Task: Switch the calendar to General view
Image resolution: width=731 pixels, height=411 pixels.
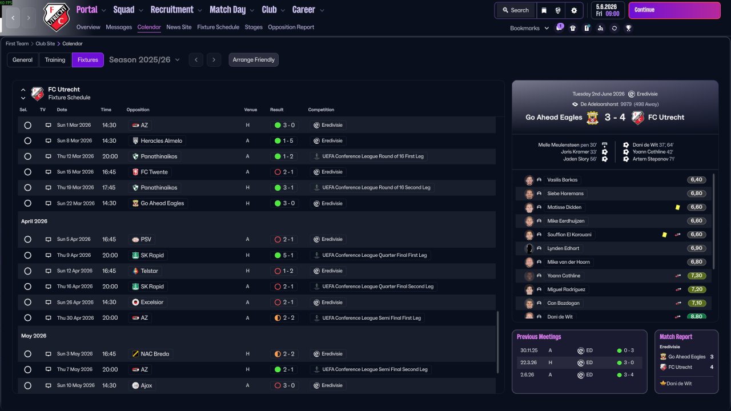Action: tap(23, 60)
